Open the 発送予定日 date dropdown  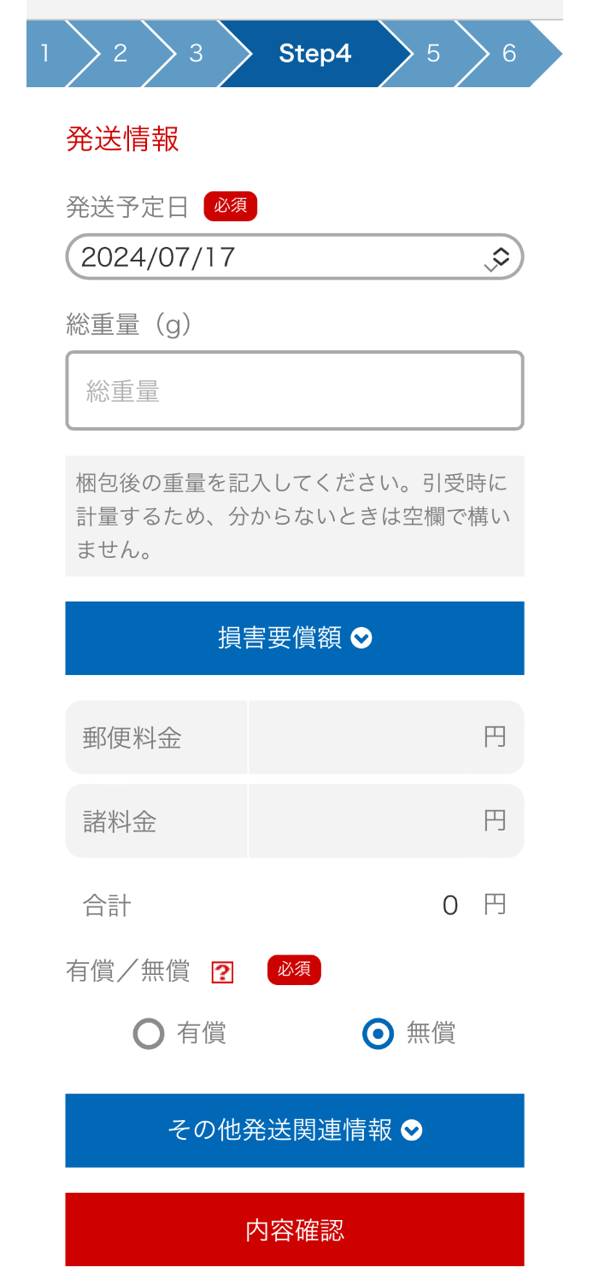pos(294,256)
